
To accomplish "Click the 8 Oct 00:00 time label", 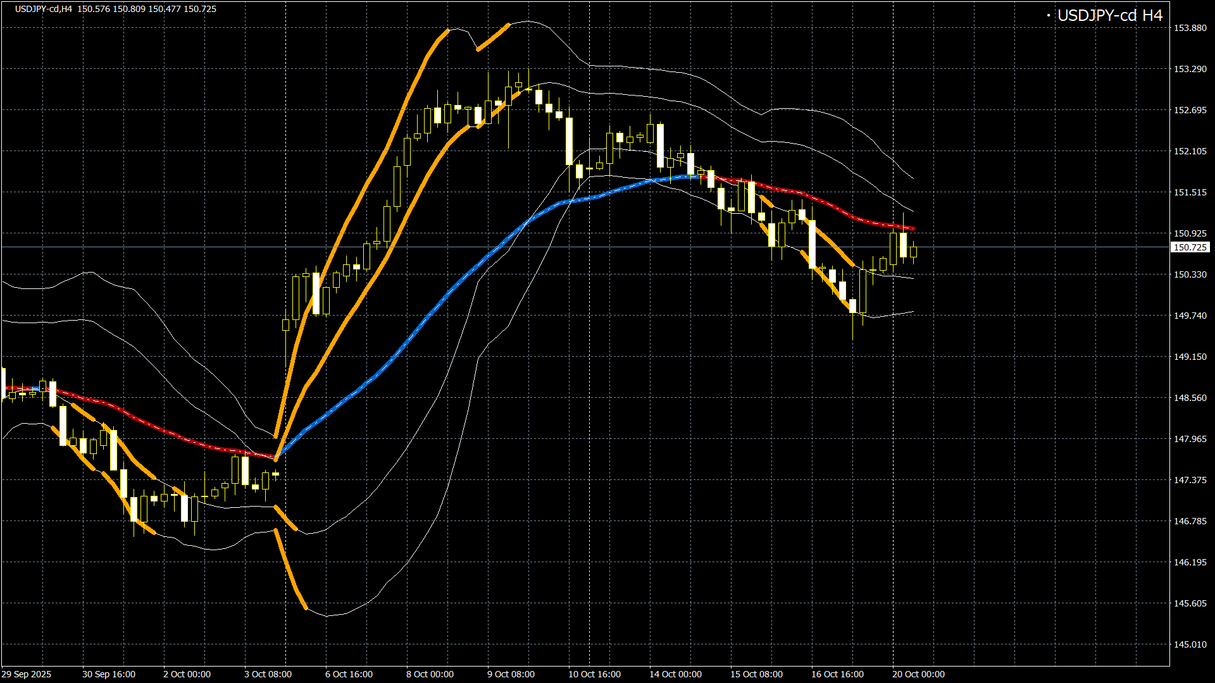I will point(430,674).
